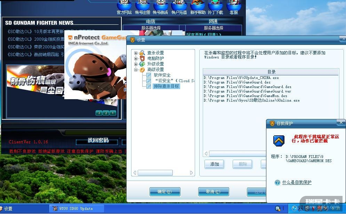Collapse the 高级设置 tree node
This screenshot has width=346, height=214.
pyautogui.click(x=136, y=70)
